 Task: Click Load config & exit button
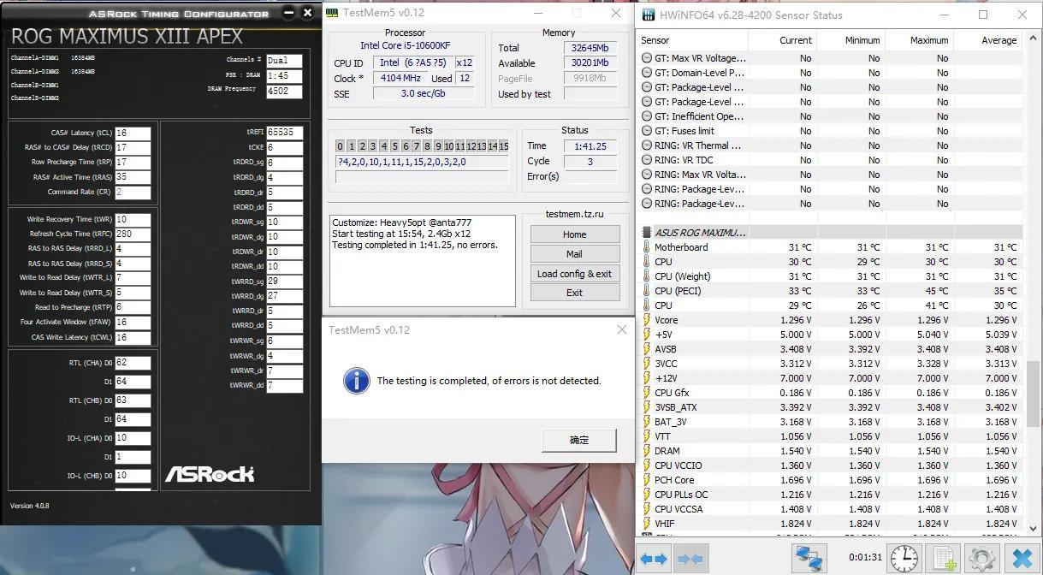click(x=574, y=274)
